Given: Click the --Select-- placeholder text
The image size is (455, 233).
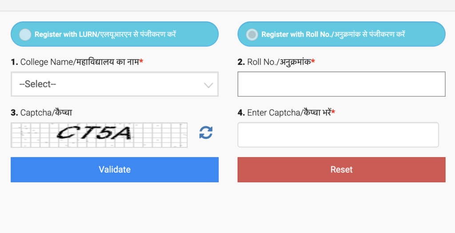Looking at the screenshot, I should (38, 84).
